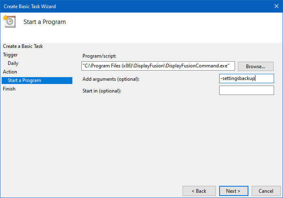This screenshot has width=283, height=198.
Task: Open Browse to pick a program
Action: click(x=255, y=67)
